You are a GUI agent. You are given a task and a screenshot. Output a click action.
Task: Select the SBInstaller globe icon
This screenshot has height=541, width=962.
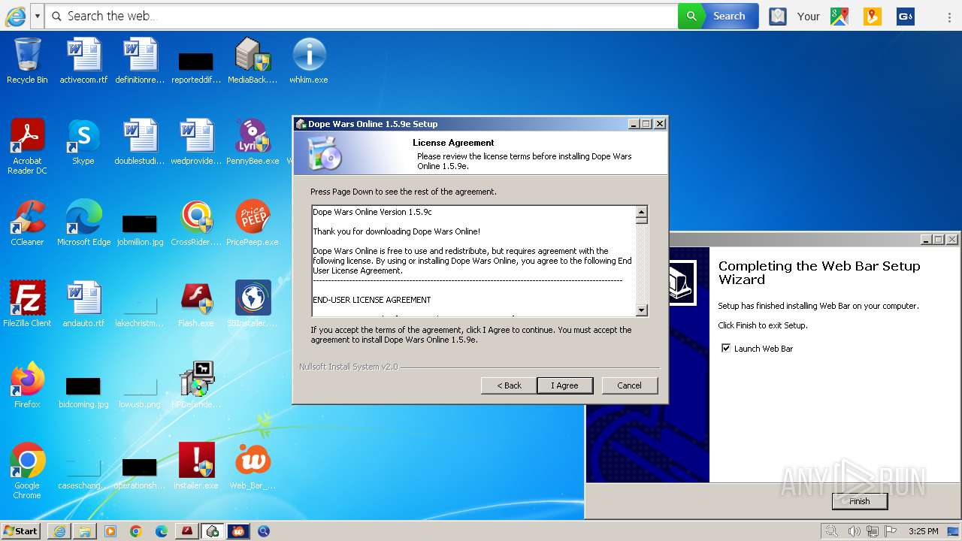[x=253, y=298]
